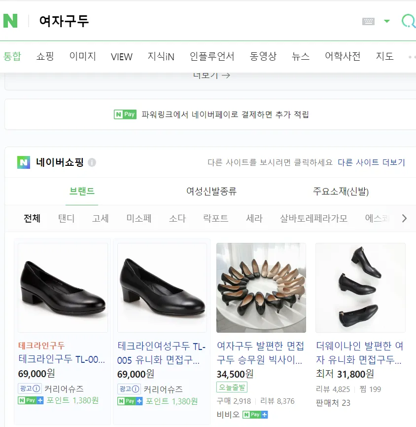Click the N Pay badge on the first product
This screenshot has width=416, height=427.
30,401
